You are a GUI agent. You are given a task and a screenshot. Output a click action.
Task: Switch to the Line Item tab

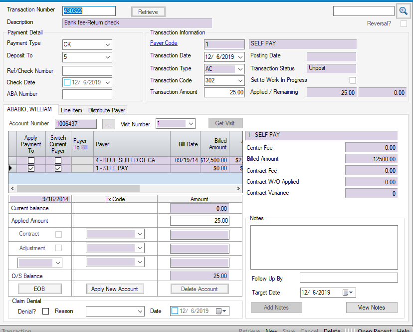(x=71, y=110)
